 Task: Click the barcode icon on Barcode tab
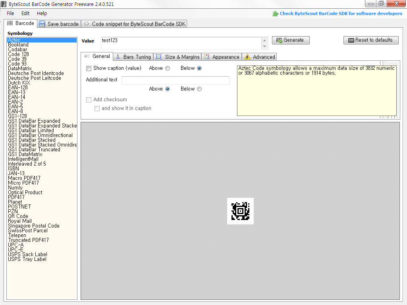(x=10, y=23)
